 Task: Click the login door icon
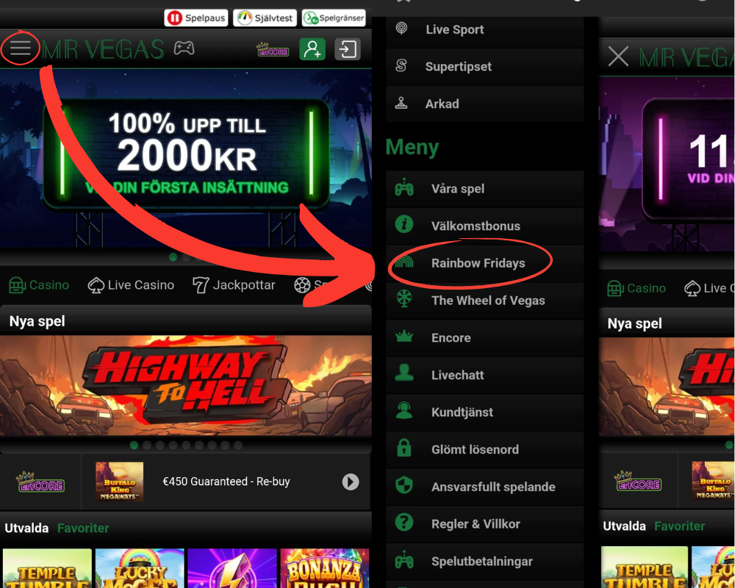click(348, 49)
